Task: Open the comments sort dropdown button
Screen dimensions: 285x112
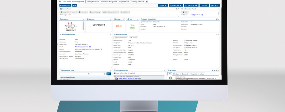Action: point(109,74)
